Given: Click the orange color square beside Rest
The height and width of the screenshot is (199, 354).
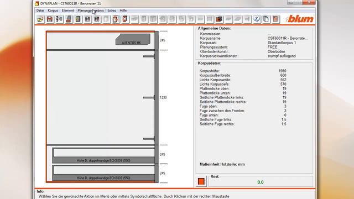Looking at the screenshot, I should [x=201, y=181].
